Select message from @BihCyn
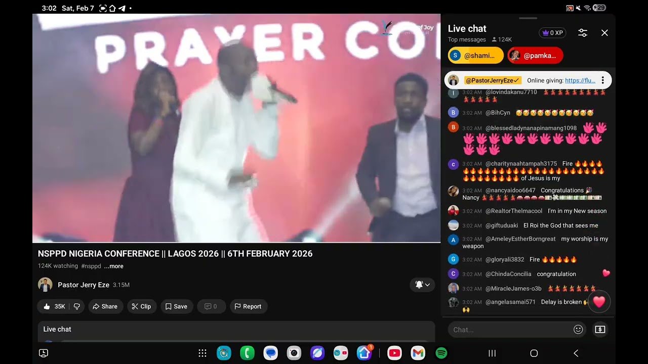This screenshot has width=648, height=364. pos(529,113)
